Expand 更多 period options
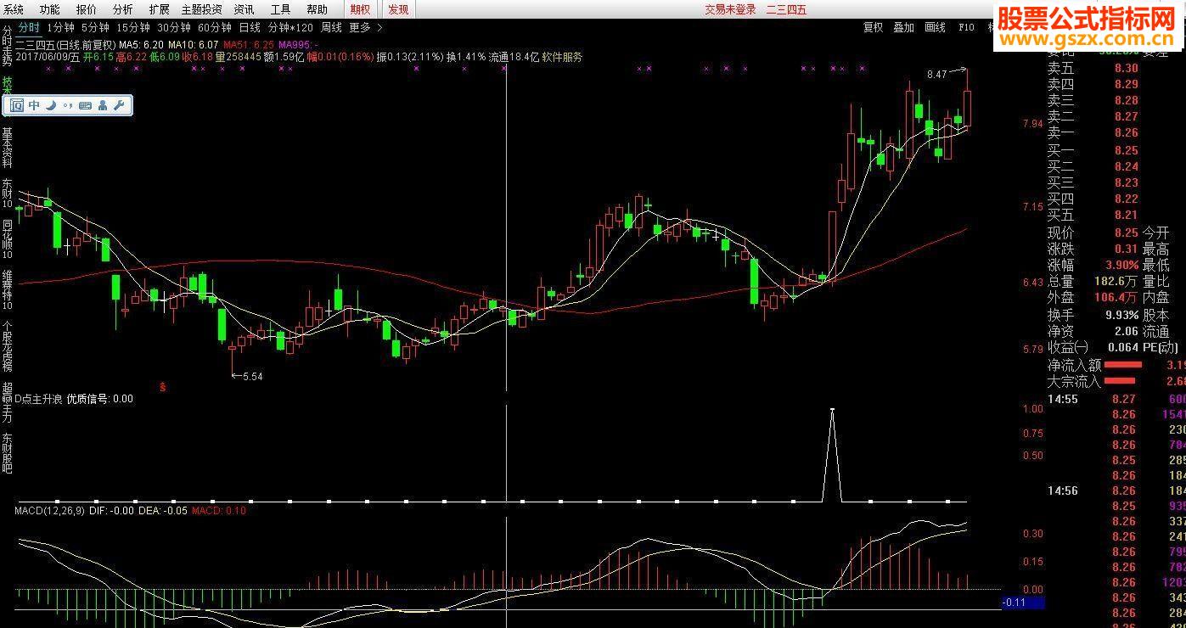The image size is (1186, 628). pos(360,27)
